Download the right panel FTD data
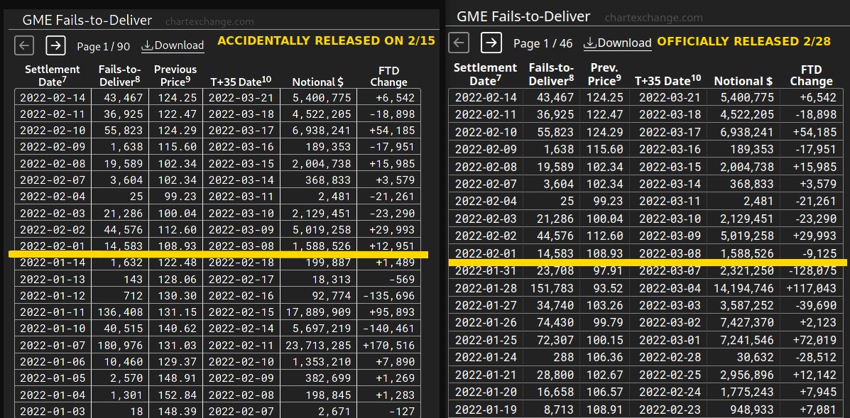This screenshot has width=850, height=418. point(618,43)
